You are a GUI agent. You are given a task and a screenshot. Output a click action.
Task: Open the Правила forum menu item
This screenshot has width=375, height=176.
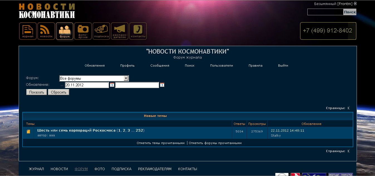256,66
